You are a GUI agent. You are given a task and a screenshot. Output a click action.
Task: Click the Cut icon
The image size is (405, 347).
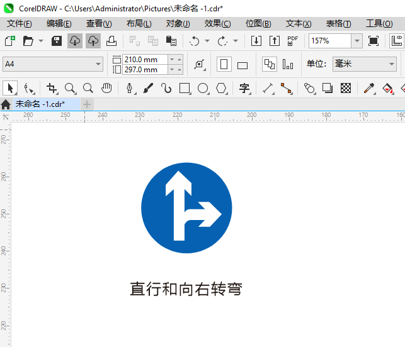point(135,41)
